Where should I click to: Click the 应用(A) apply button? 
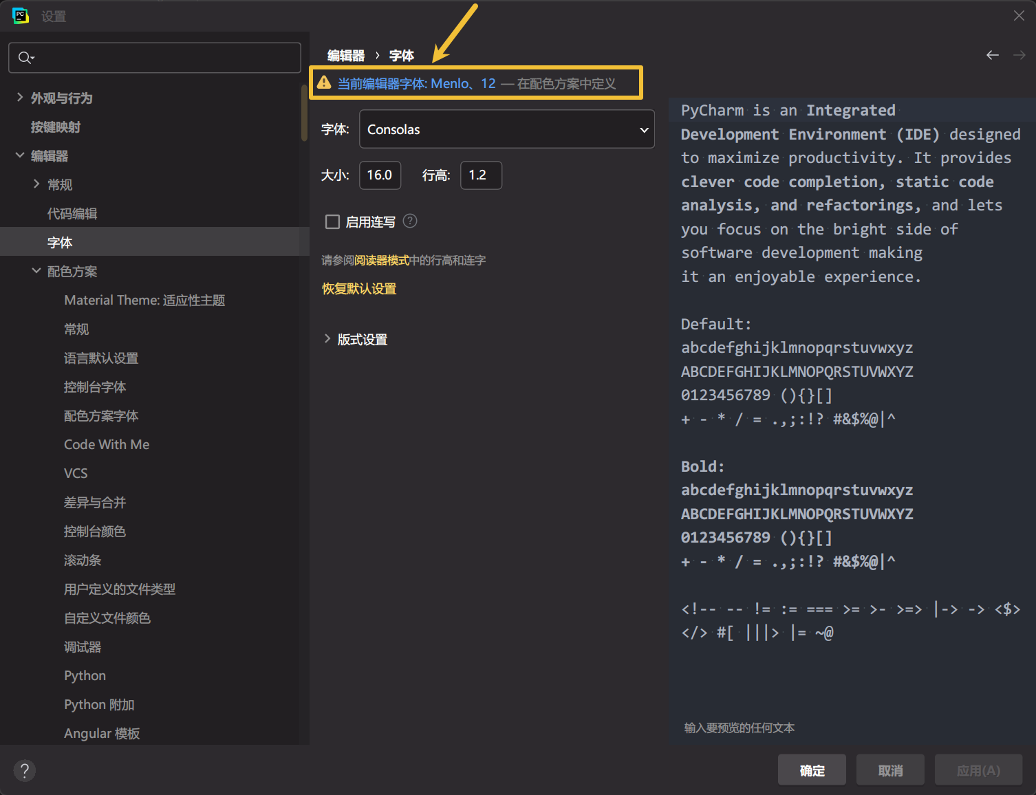tap(978, 770)
